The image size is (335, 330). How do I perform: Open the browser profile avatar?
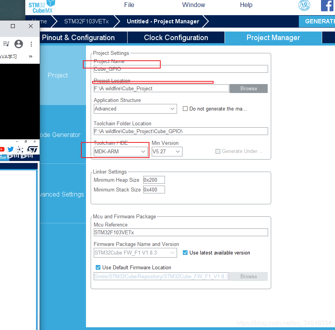19,44
